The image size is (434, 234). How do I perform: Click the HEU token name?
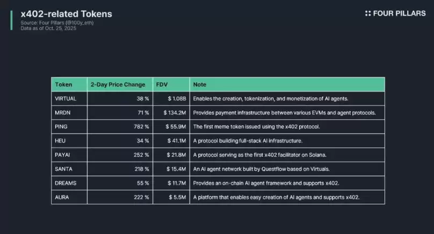coord(61,141)
